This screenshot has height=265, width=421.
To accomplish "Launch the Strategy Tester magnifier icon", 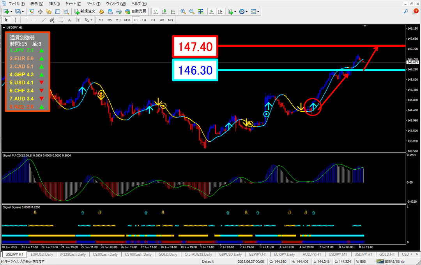I will tap(66, 12).
